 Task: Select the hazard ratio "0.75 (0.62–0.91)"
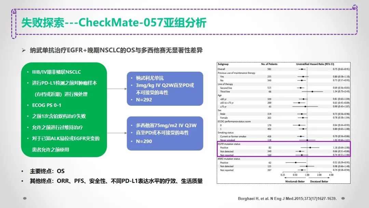(341, 69)
